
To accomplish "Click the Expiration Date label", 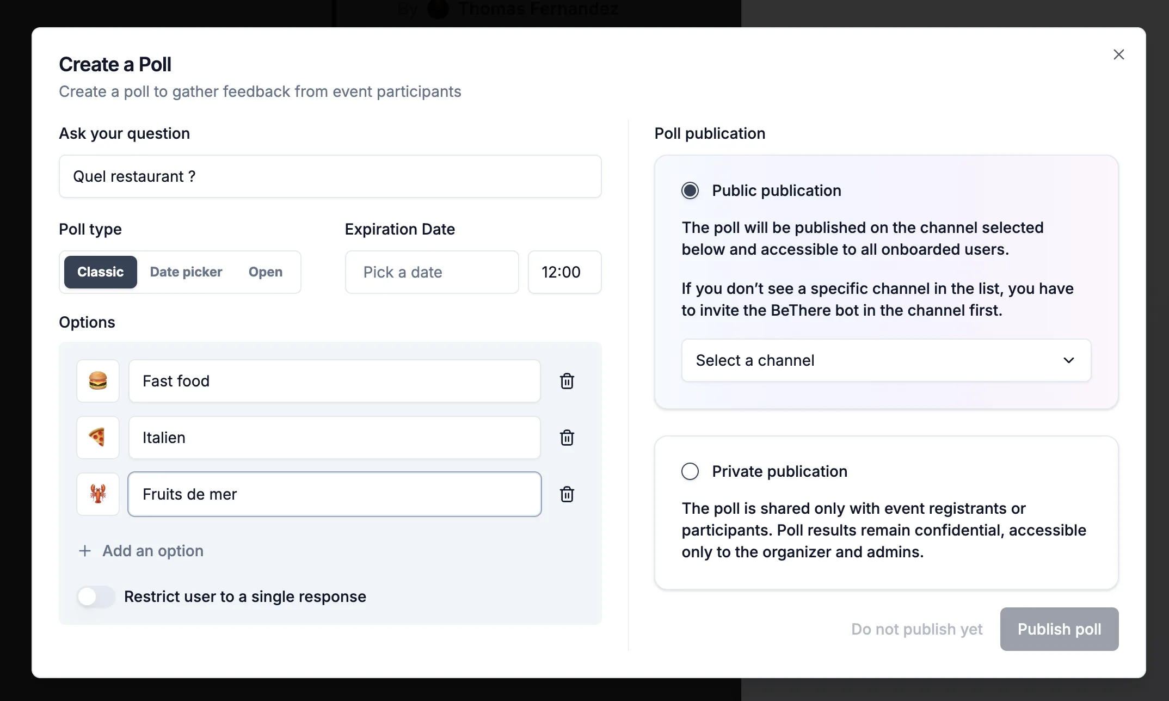I will (x=400, y=229).
